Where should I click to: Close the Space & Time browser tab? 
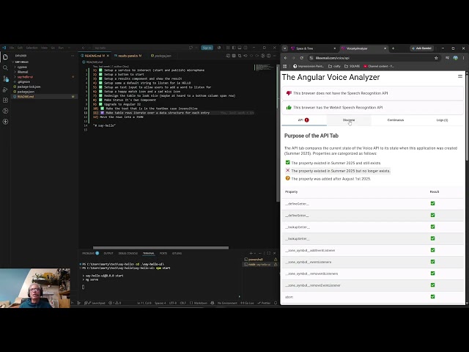[x=334, y=48]
